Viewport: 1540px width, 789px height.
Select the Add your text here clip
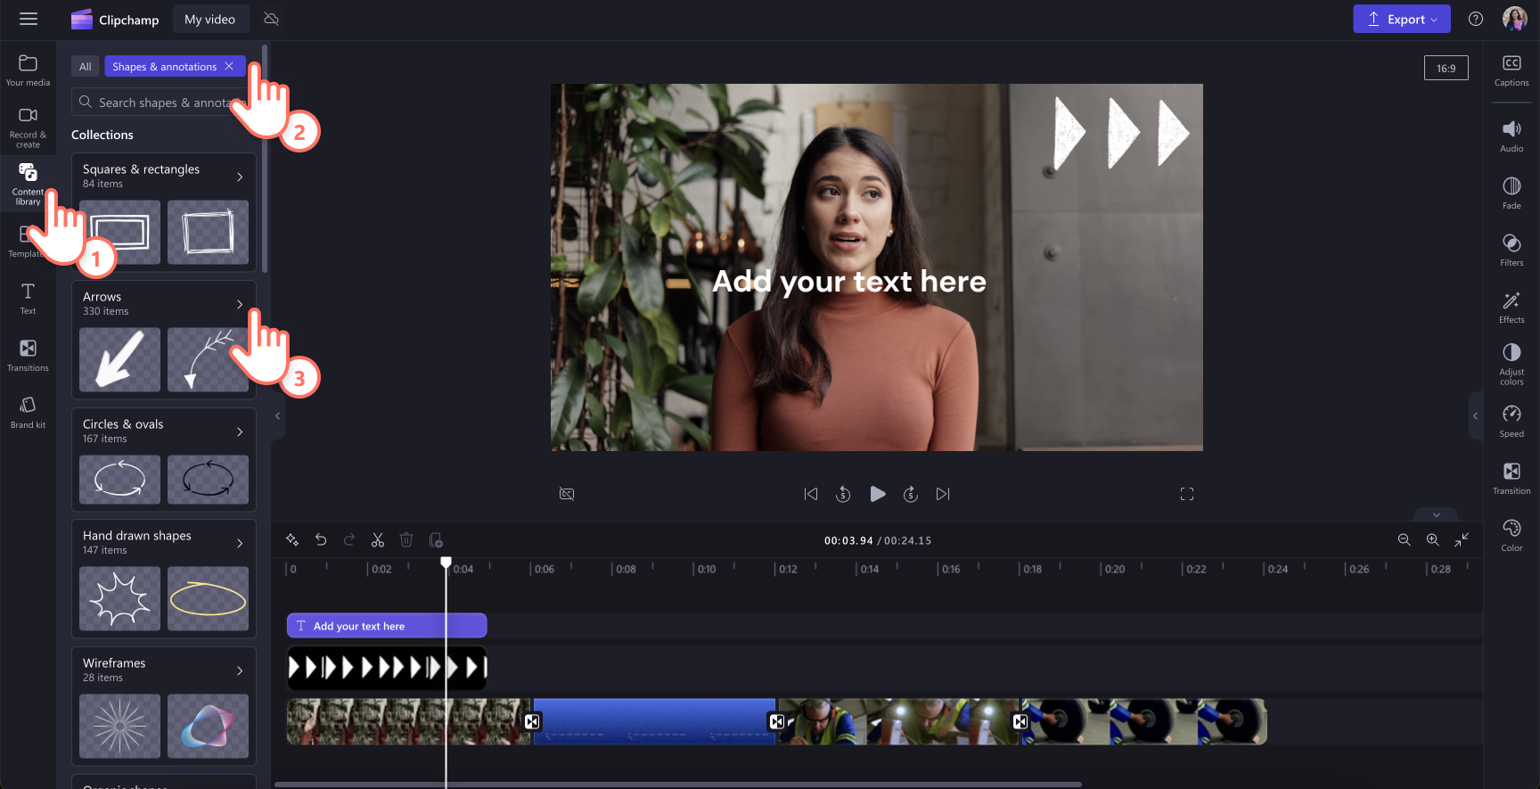point(387,626)
